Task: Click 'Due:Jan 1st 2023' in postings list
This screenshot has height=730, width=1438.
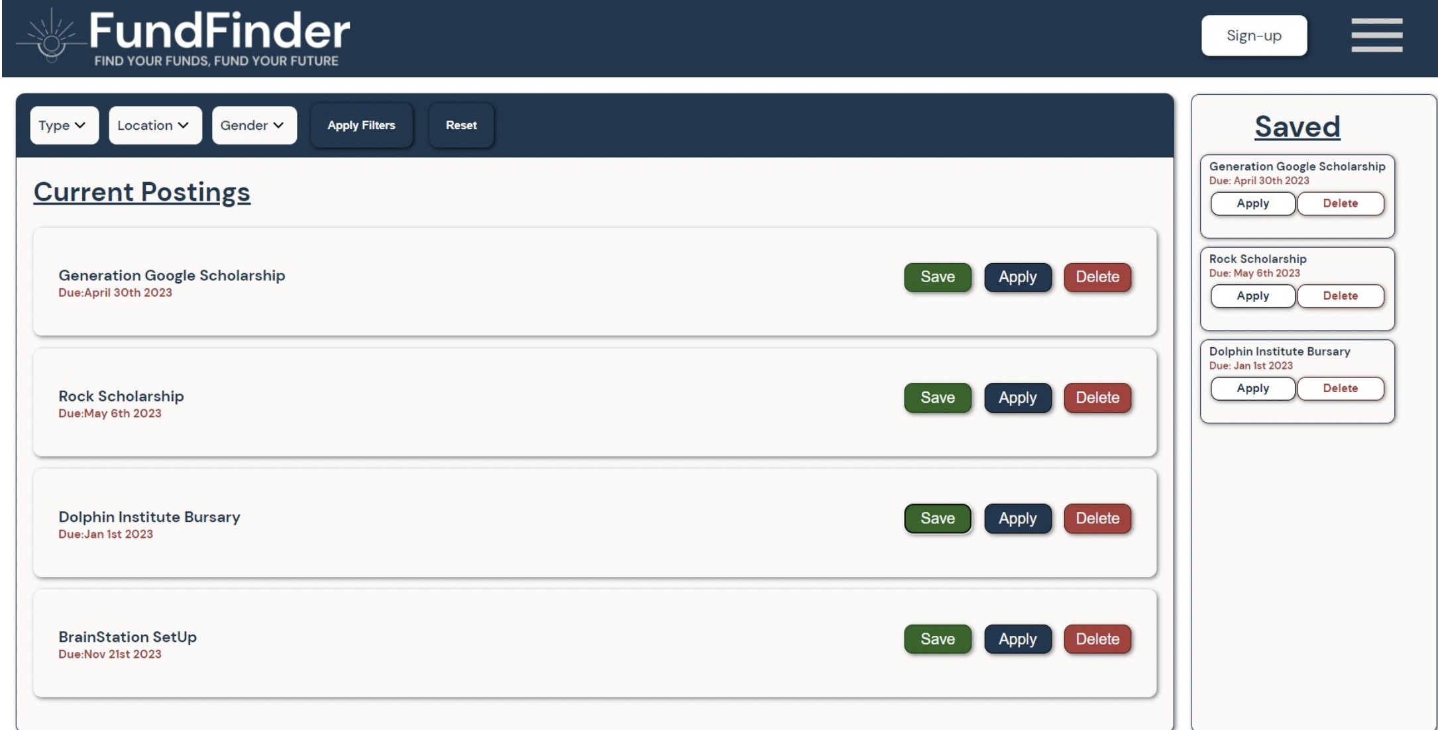Action: pos(105,534)
